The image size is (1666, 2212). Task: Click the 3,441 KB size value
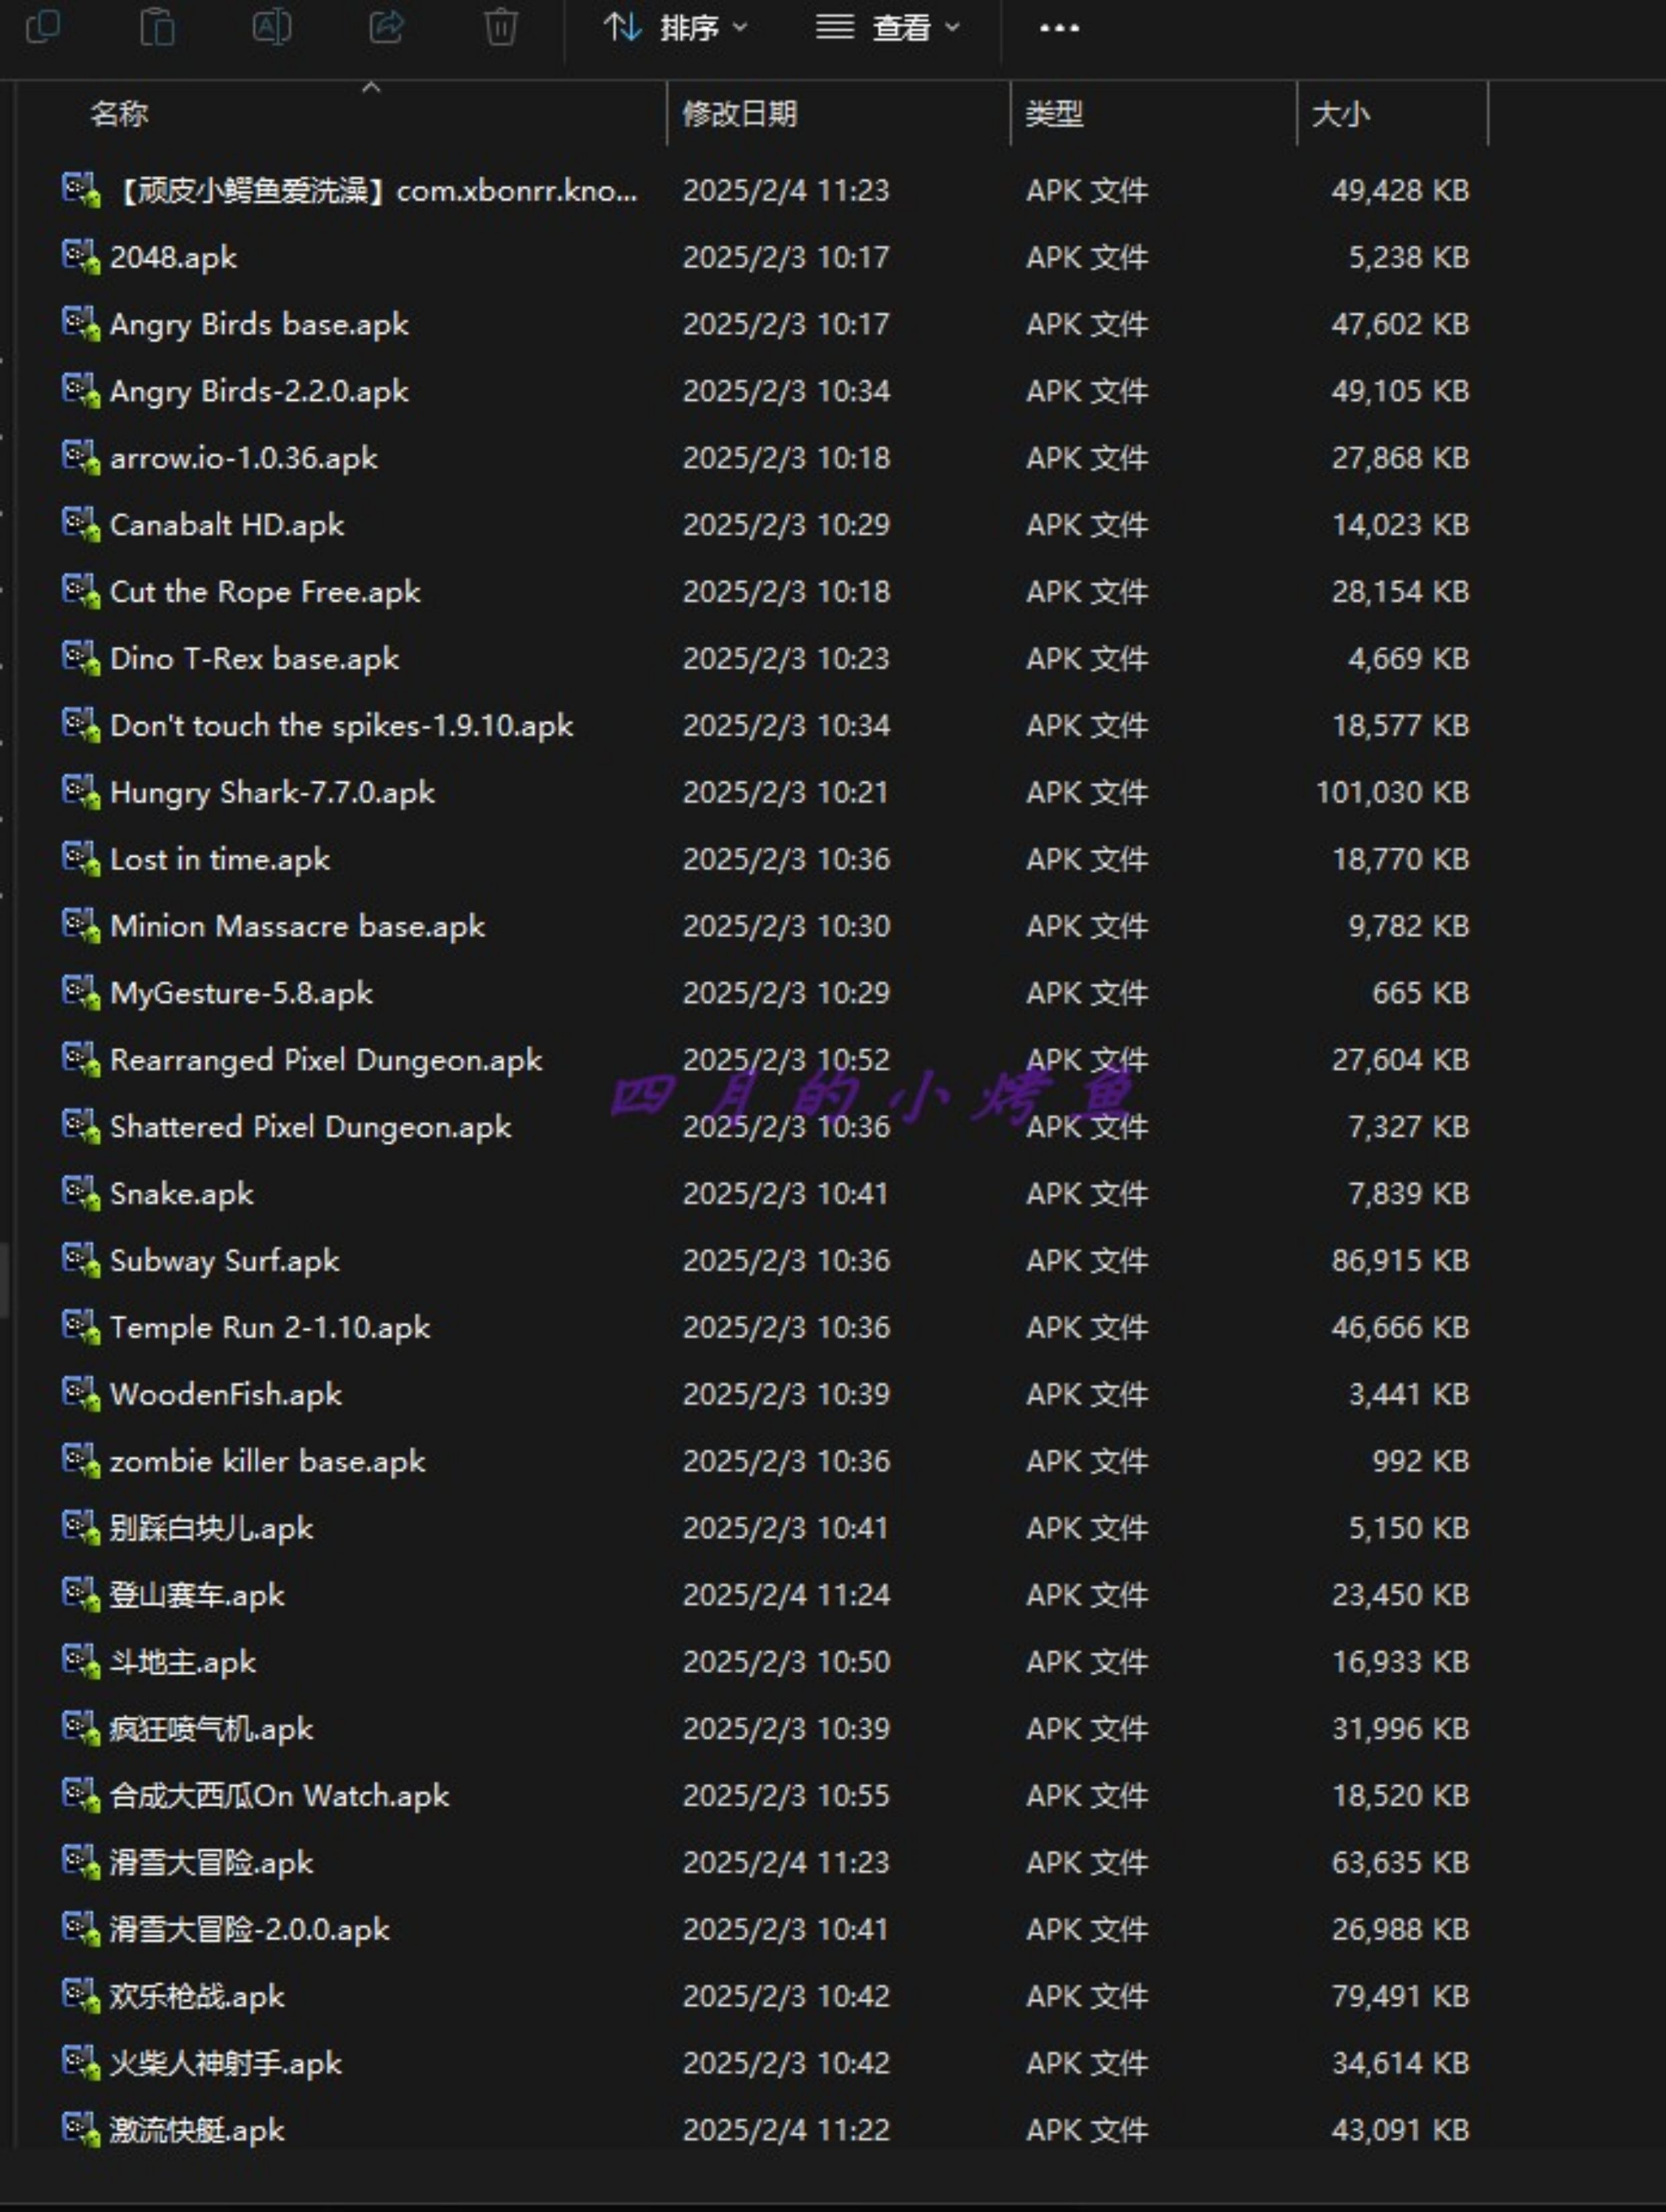click(x=1409, y=1395)
